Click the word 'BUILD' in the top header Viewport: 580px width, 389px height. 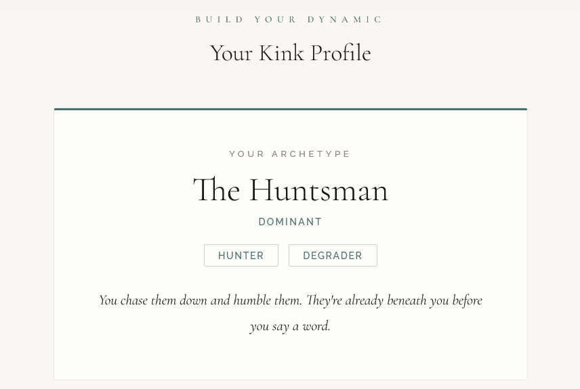click(220, 20)
